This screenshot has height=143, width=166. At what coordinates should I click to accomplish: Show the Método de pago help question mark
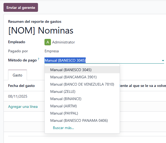coord(39,59)
